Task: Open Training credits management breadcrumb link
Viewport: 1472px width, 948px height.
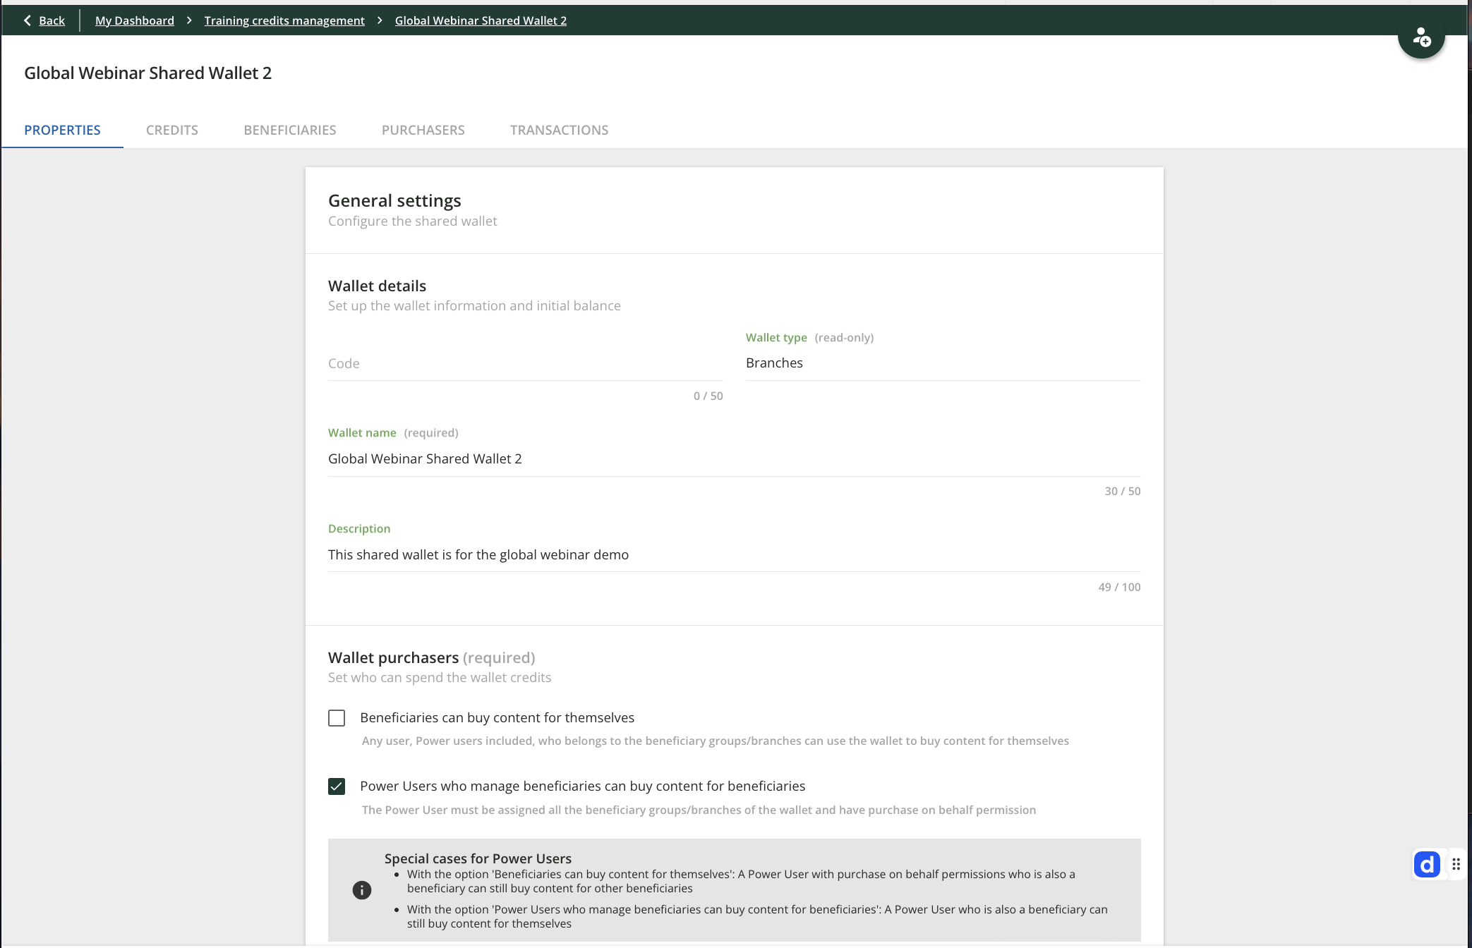Action: [x=284, y=20]
